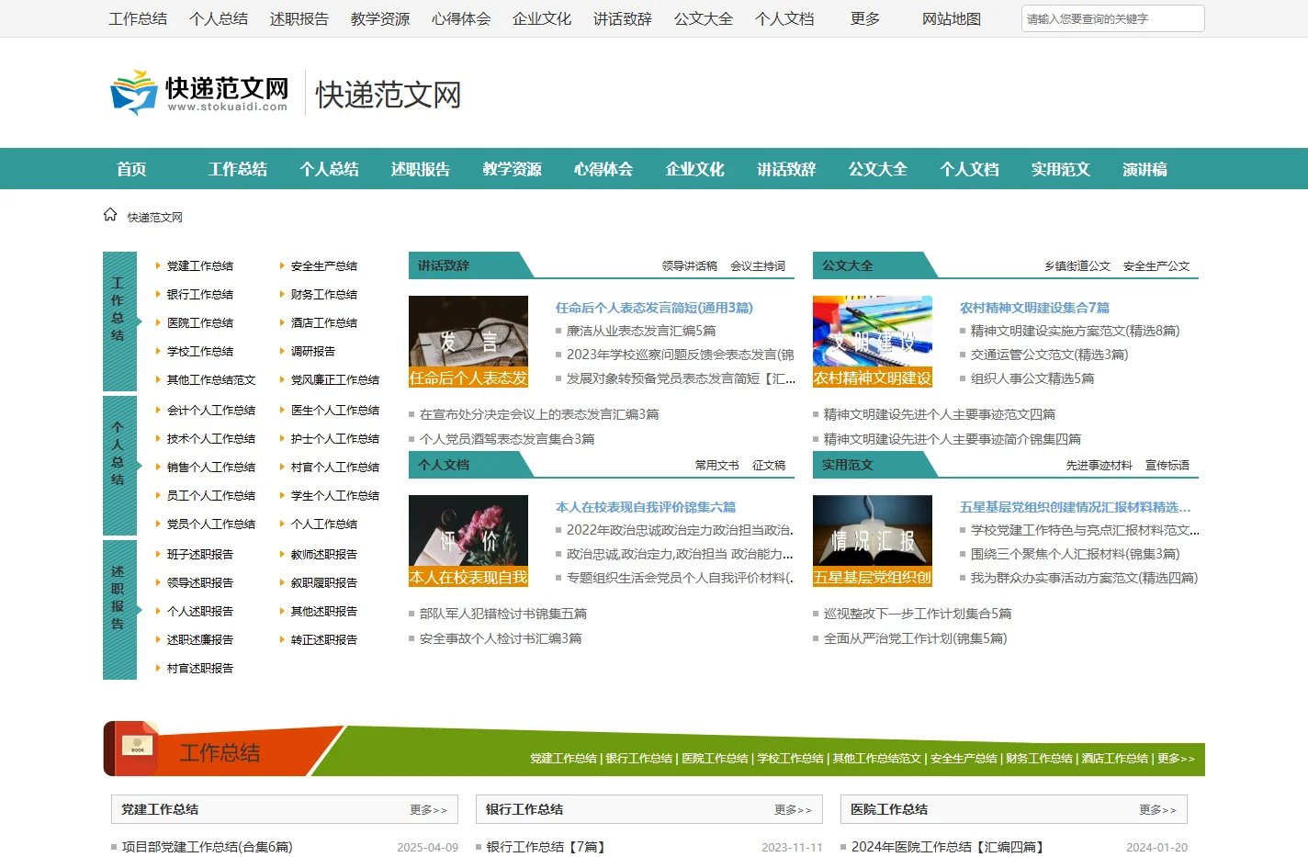The height and width of the screenshot is (857, 1308).
Task: Open 护士个人工作总结 sidebar link
Action: [335, 438]
